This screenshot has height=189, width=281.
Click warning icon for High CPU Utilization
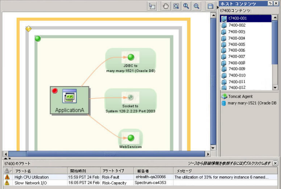[7, 177]
